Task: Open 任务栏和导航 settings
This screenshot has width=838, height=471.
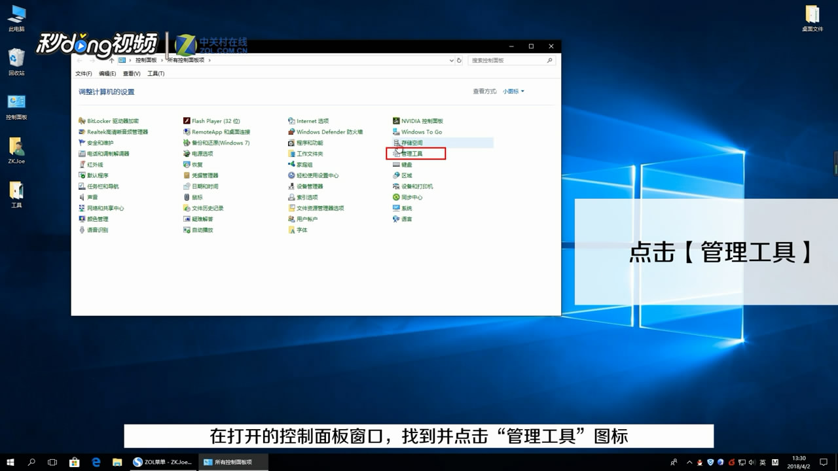Action: [x=99, y=186]
